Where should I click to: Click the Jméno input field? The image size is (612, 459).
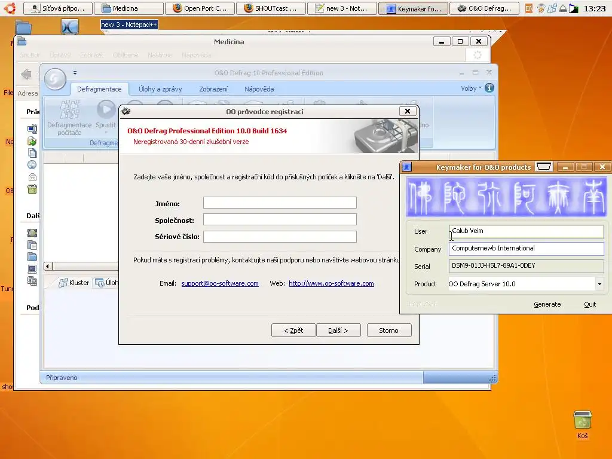(280, 203)
